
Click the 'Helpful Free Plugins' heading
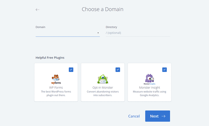point(50,58)
